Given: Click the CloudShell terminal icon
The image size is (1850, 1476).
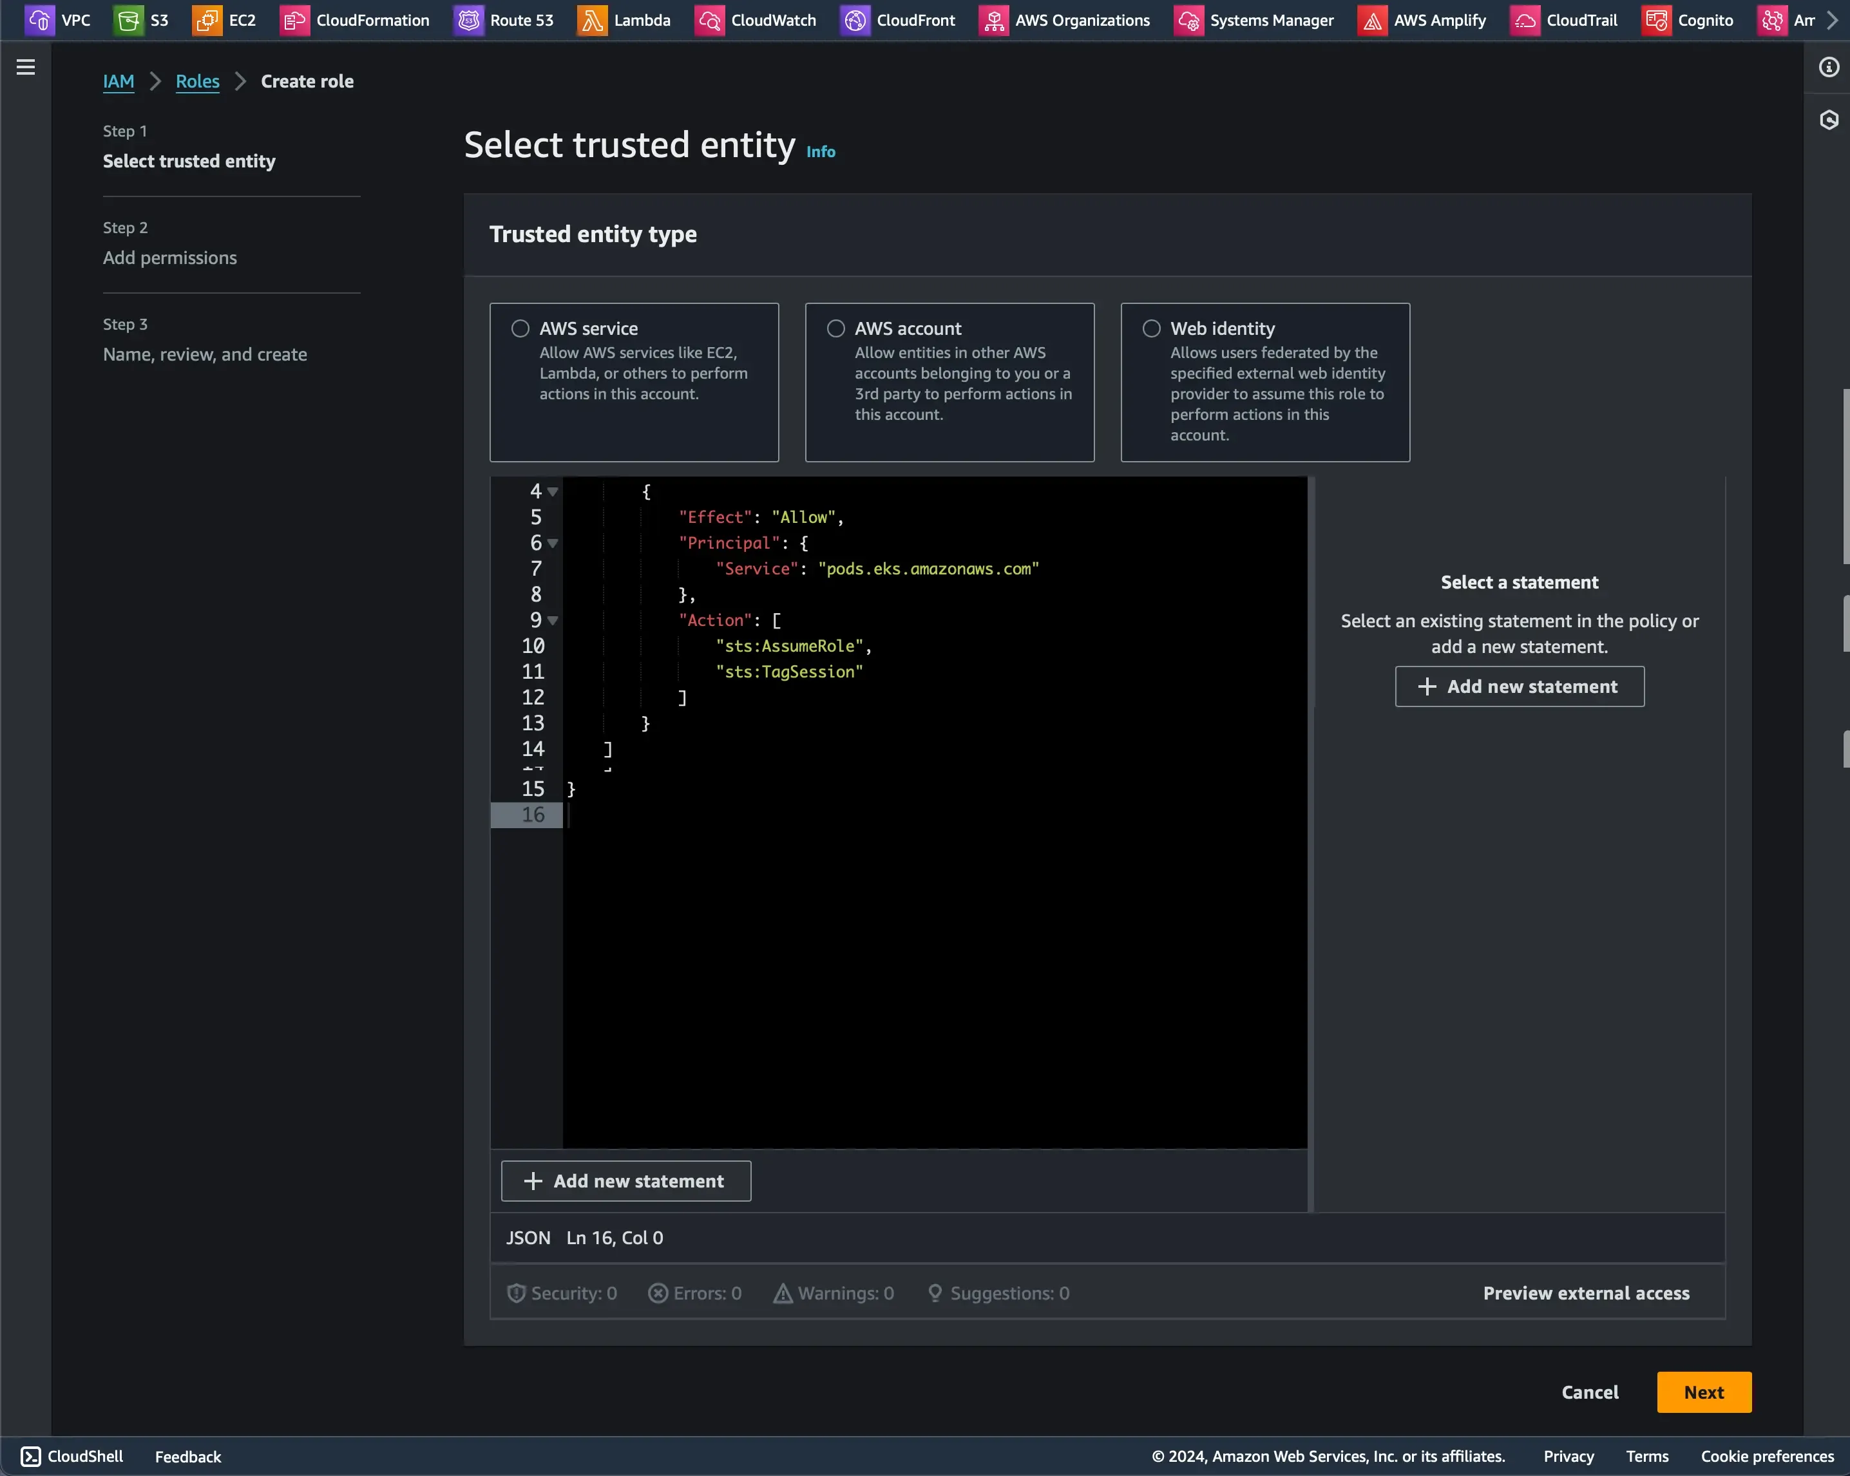Looking at the screenshot, I should tap(31, 1456).
